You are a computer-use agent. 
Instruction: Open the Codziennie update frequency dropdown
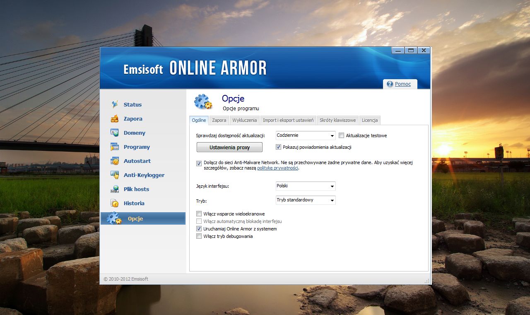coord(306,136)
